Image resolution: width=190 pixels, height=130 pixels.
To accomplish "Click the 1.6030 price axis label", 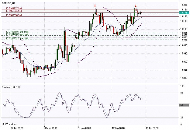I will pos(184,46).
